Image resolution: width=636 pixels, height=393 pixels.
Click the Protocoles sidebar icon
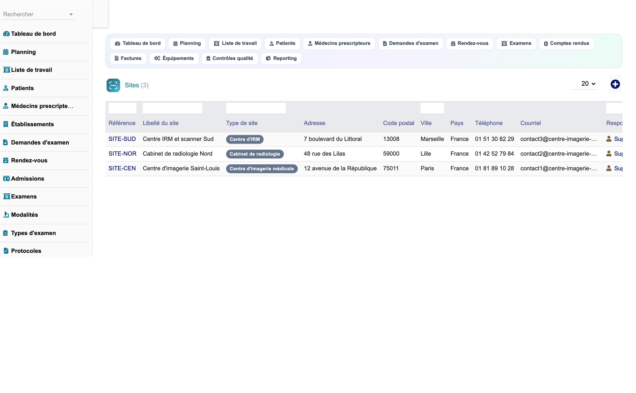(6, 251)
